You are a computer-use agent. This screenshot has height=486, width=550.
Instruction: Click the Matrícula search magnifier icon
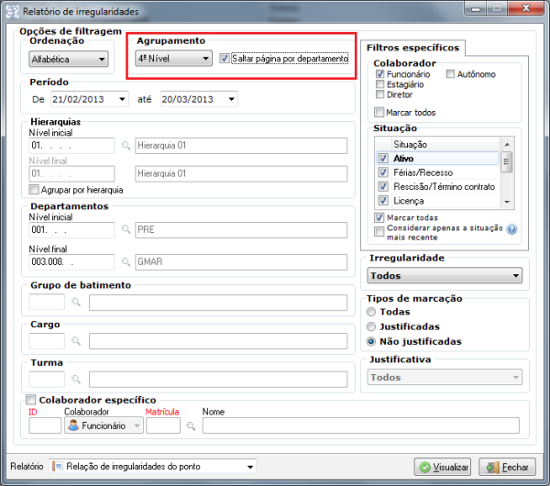pyautogui.click(x=192, y=425)
